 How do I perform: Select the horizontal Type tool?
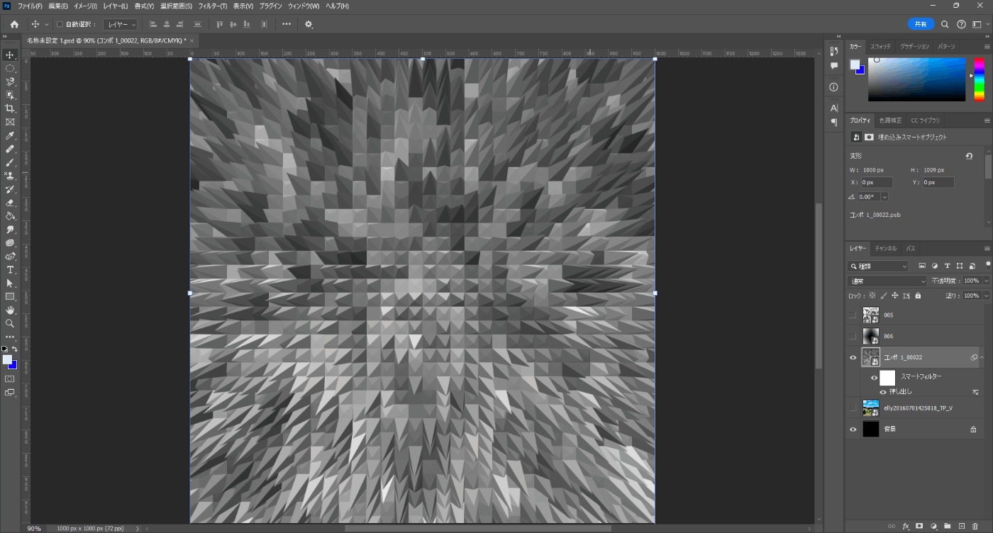coord(10,270)
